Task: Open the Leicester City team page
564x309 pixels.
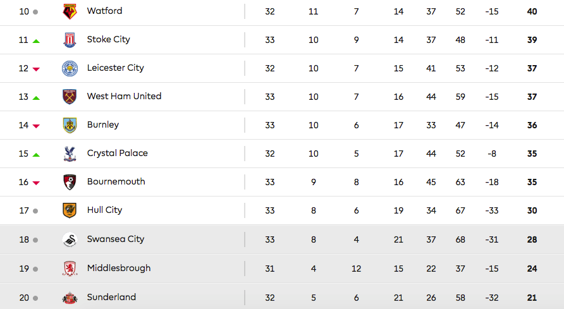Action: pos(115,68)
